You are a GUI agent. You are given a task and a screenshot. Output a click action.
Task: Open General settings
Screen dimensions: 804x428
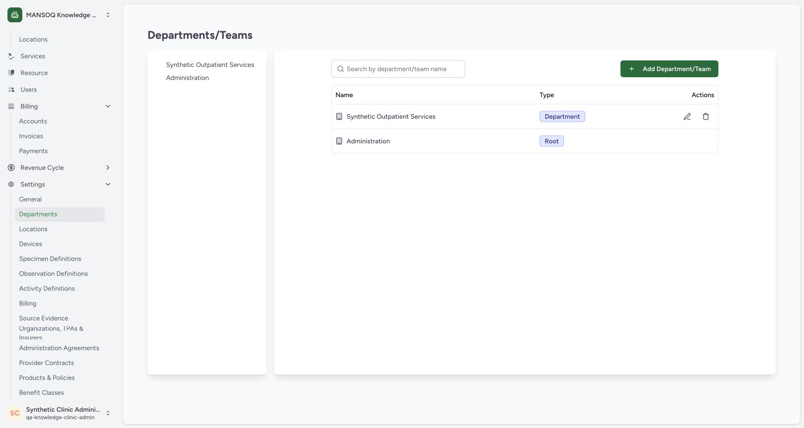pyautogui.click(x=30, y=199)
